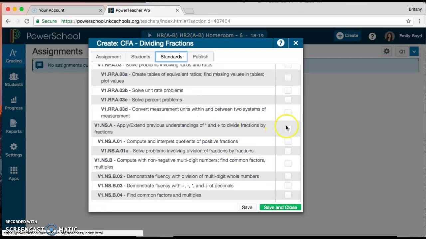426x239 pixels.
Task: Check the V1.RP.A.03c percent problems box
Action: pyautogui.click(x=288, y=100)
